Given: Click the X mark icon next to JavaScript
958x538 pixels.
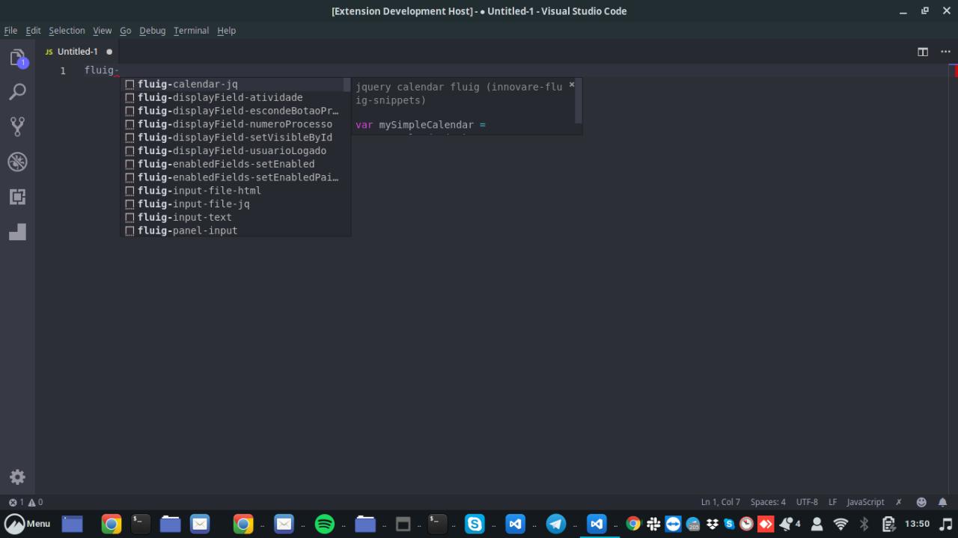Looking at the screenshot, I should (x=899, y=502).
